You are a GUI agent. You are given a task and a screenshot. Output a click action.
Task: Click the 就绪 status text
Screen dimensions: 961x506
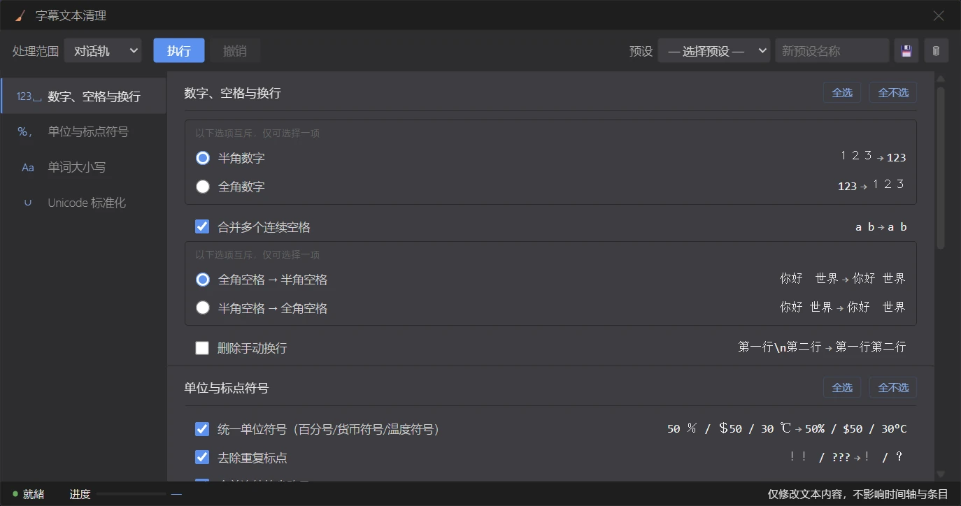[34, 494]
